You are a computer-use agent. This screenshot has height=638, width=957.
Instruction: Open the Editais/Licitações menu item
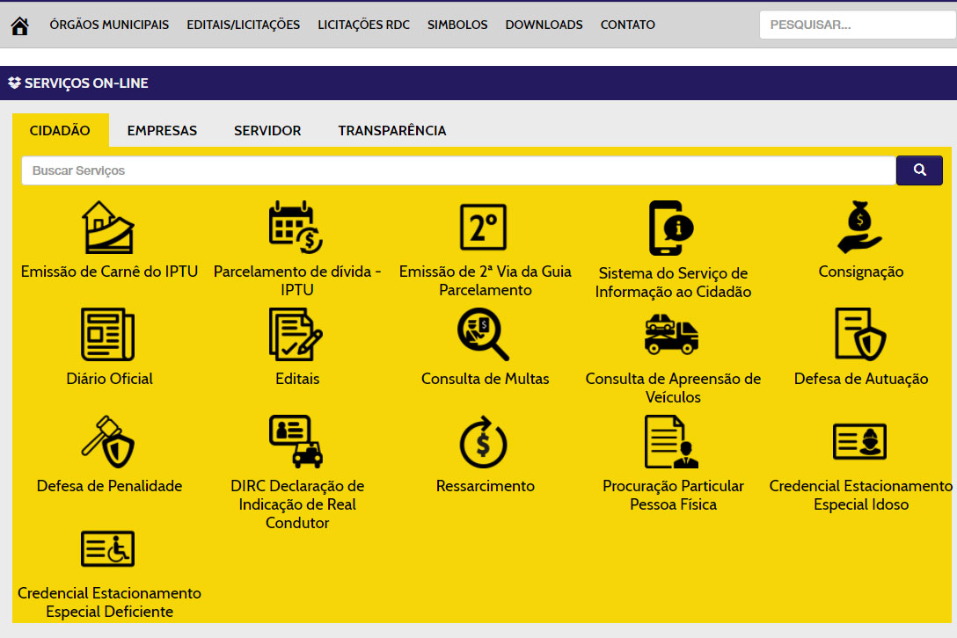pos(243,25)
